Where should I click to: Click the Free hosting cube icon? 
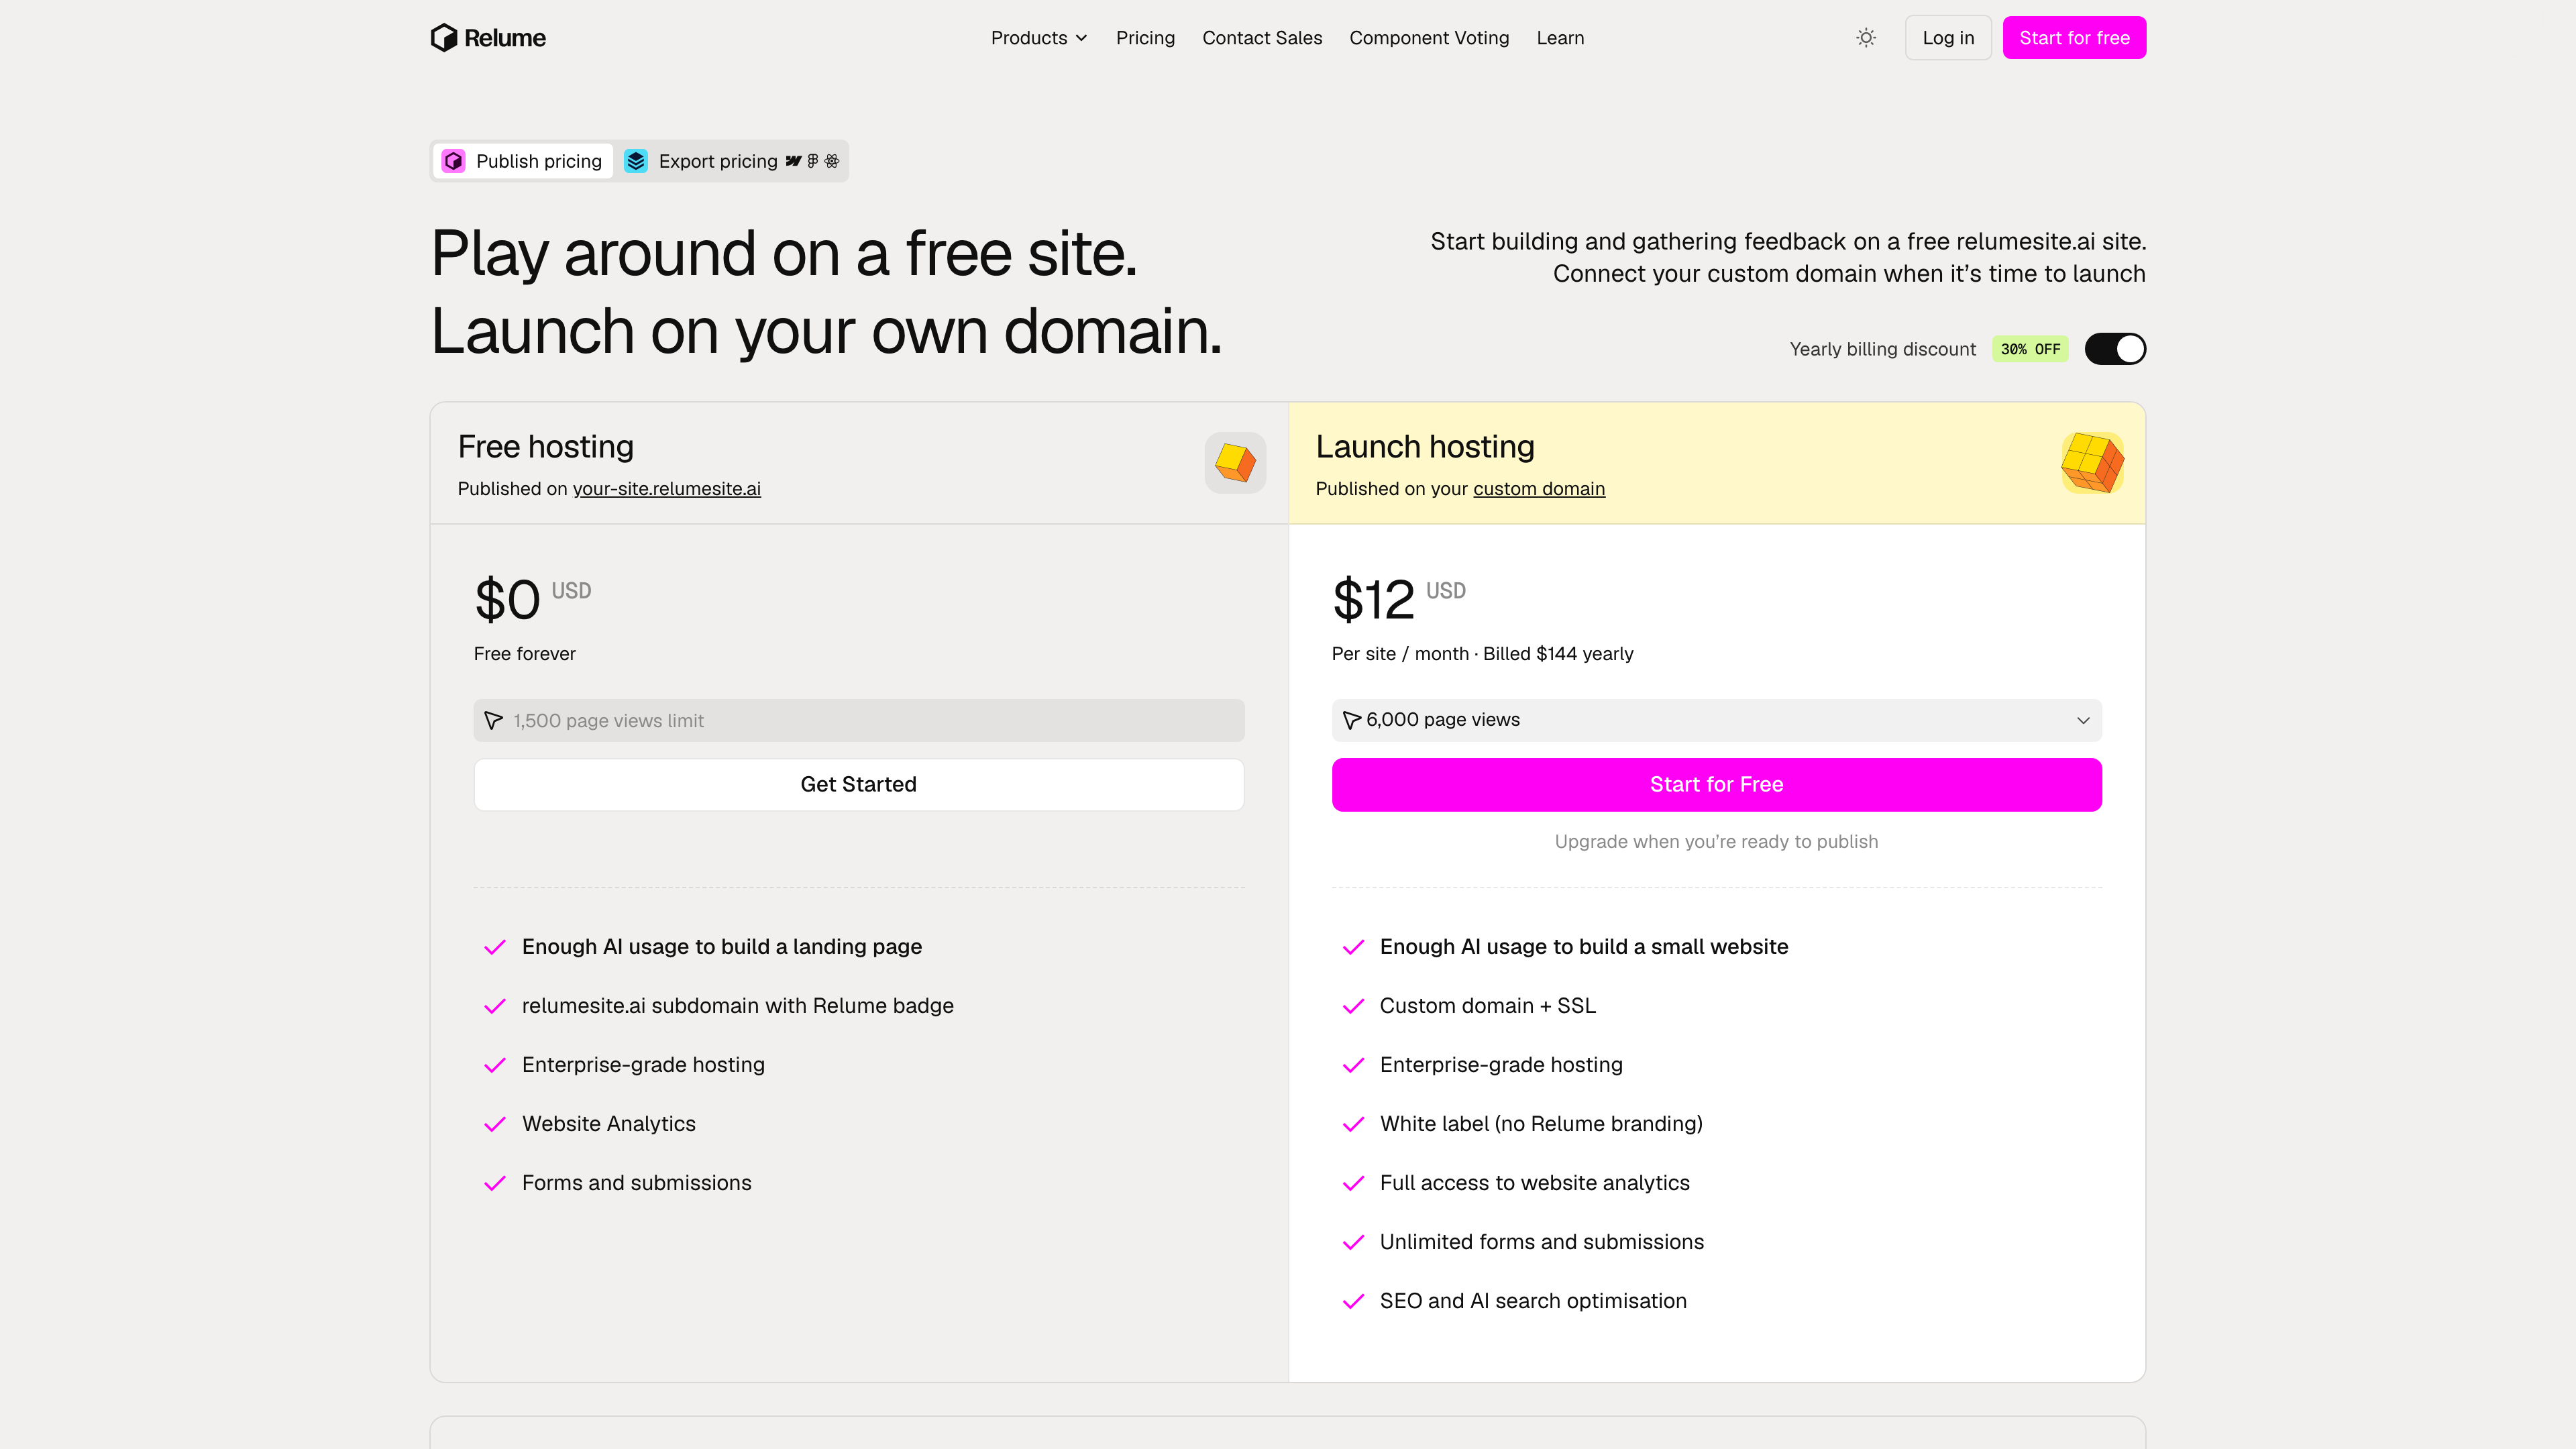point(1235,462)
